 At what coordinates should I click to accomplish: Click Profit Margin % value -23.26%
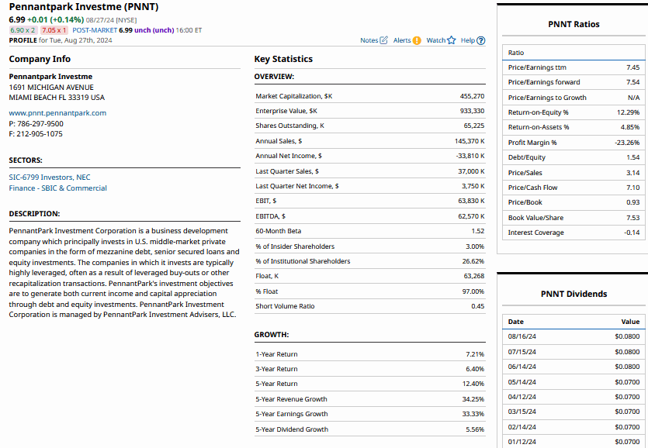coord(627,143)
